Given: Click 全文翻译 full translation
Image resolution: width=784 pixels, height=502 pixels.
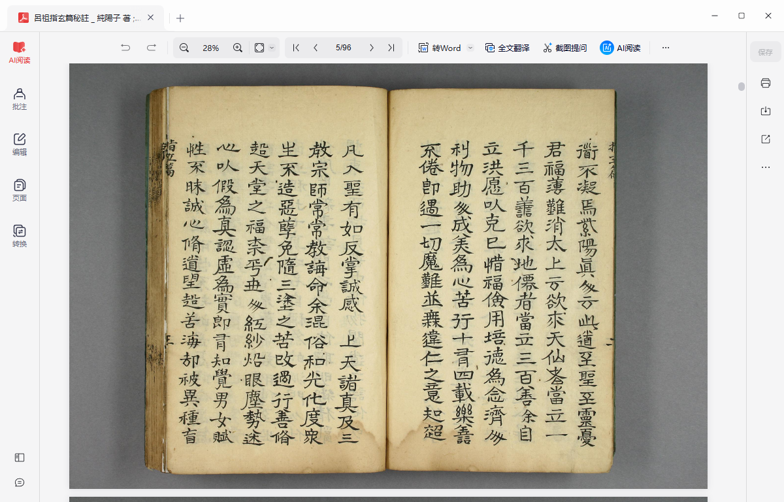Looking at the screenshot, I should pos(507,48).
